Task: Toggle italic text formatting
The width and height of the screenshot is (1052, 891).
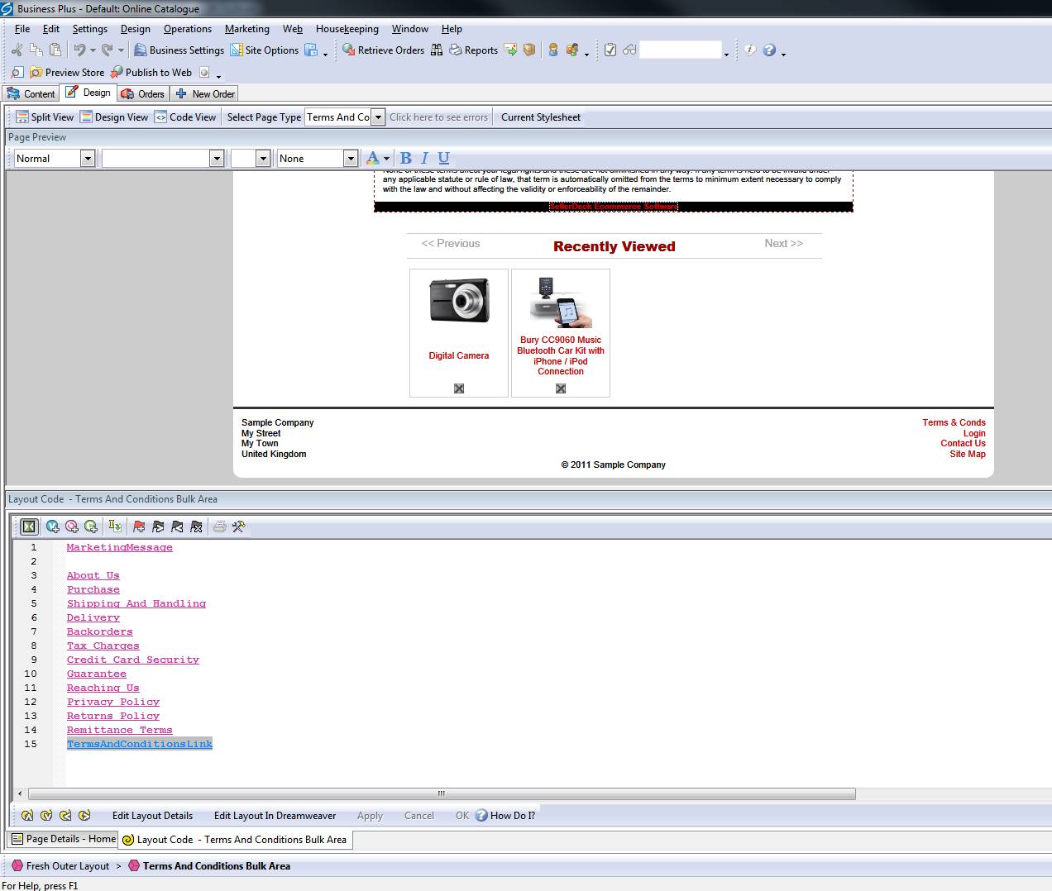Action: [424, 158]
